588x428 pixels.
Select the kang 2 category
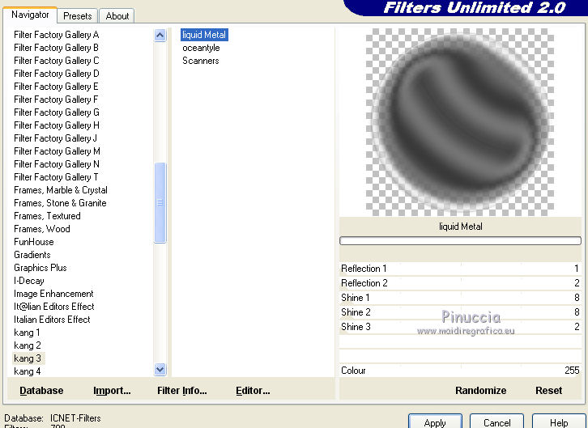(27, 345)
